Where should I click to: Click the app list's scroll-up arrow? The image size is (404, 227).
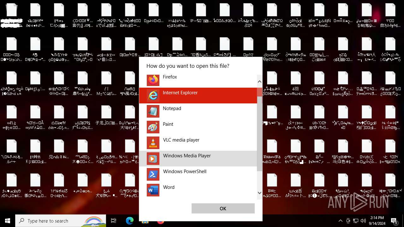(259, 82)
